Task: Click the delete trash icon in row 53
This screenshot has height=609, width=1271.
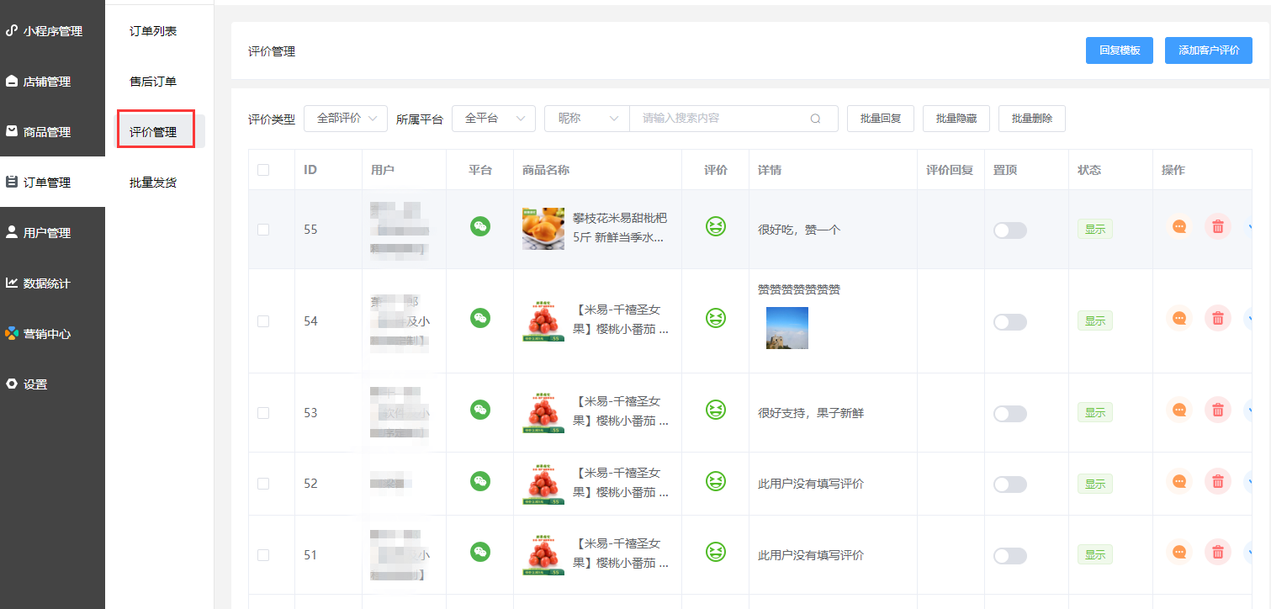Action: (x=1217, y=410)
